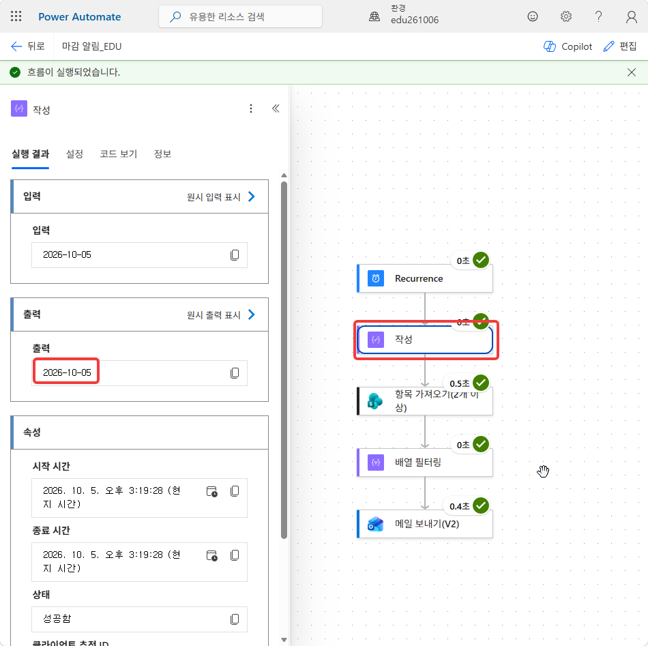Click the 유용한 리소스 검색 search box
This screenshot has height=646, width=648.
(x=240, y=16)
